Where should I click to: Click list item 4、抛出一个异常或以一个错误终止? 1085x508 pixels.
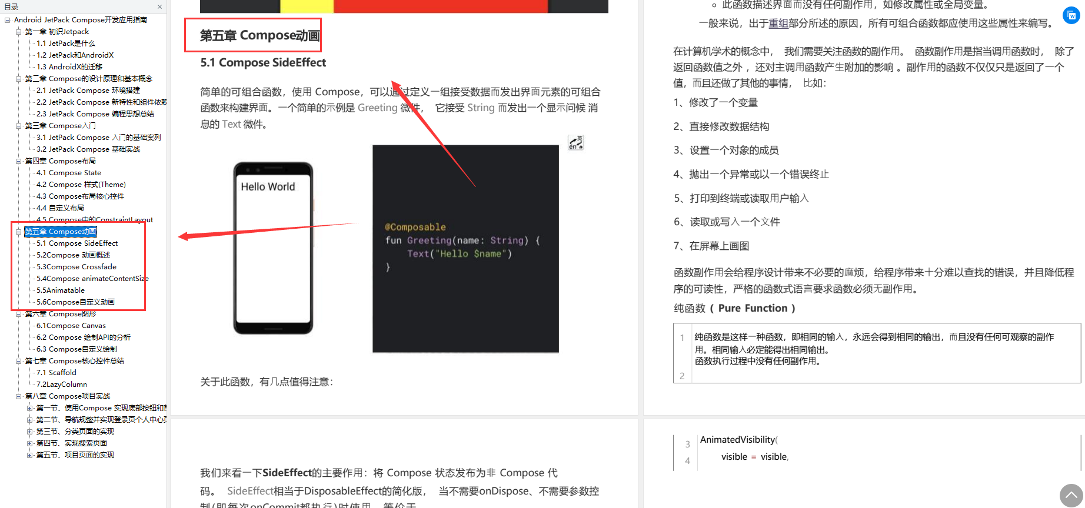[751, 175]
